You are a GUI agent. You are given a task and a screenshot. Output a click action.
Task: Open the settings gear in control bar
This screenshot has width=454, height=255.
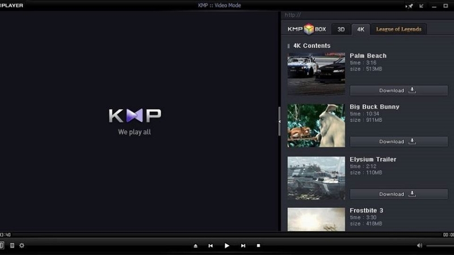click(22, 245)
